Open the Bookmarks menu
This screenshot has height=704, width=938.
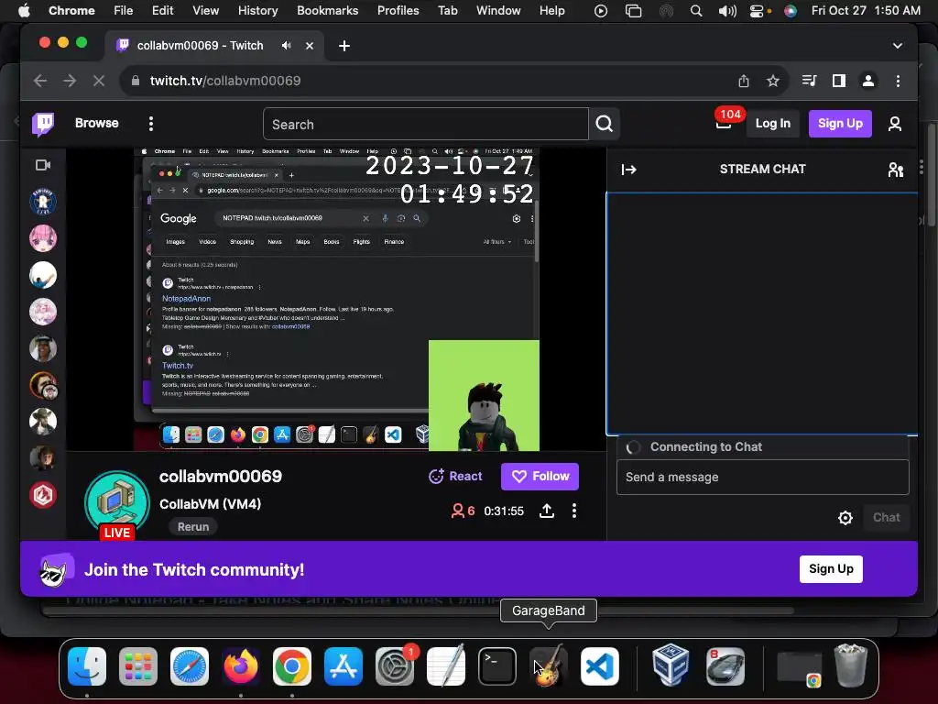pos(327,10)
